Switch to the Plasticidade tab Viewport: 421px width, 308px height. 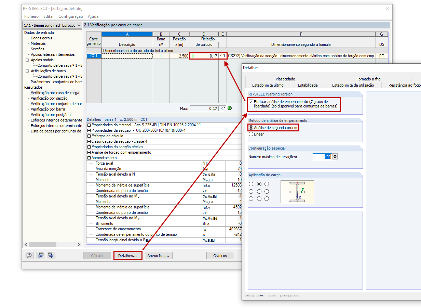pyautogui.click(x=285, y=79)
